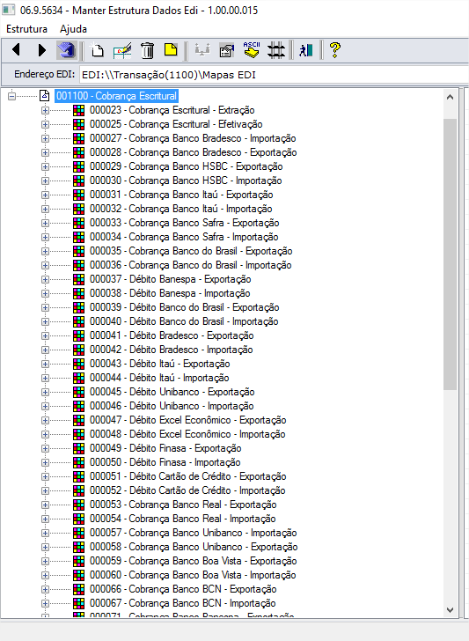Click the tree scrollbar up arrow
This screenshot has width=469, height=641.
[450, 97]
